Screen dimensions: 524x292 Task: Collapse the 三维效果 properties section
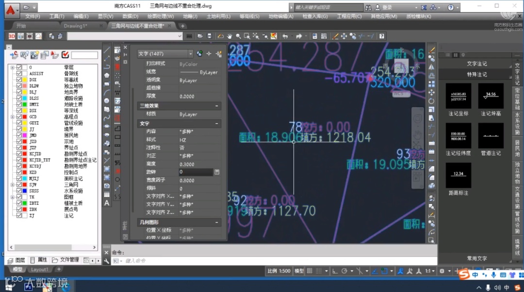(216, 106)
